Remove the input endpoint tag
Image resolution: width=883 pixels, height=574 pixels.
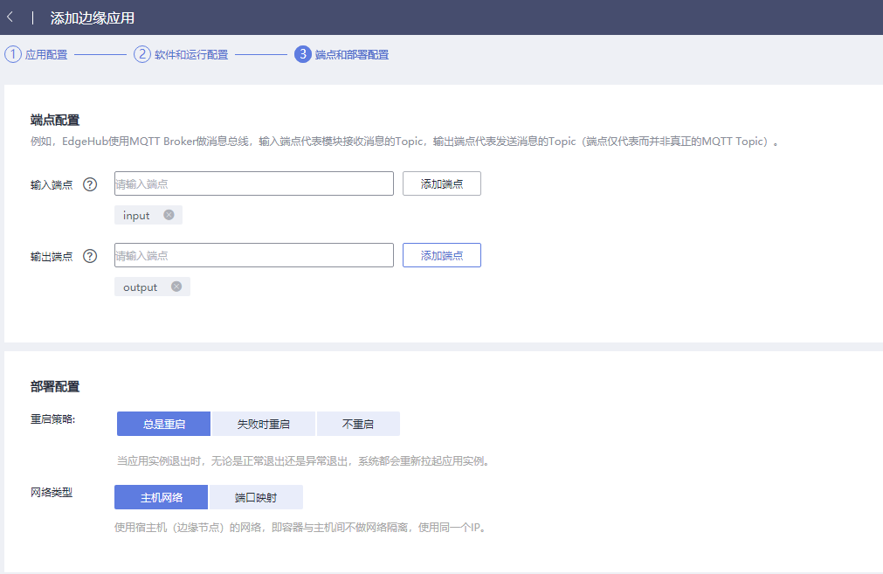tap(169, 215)
